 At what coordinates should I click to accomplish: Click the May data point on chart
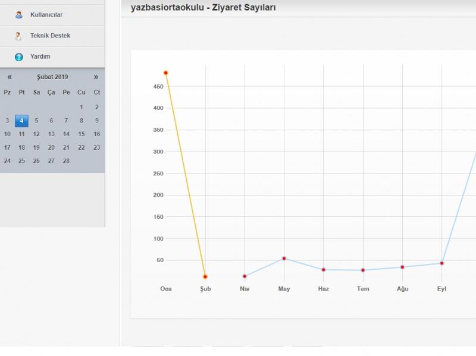coord(284,259)
